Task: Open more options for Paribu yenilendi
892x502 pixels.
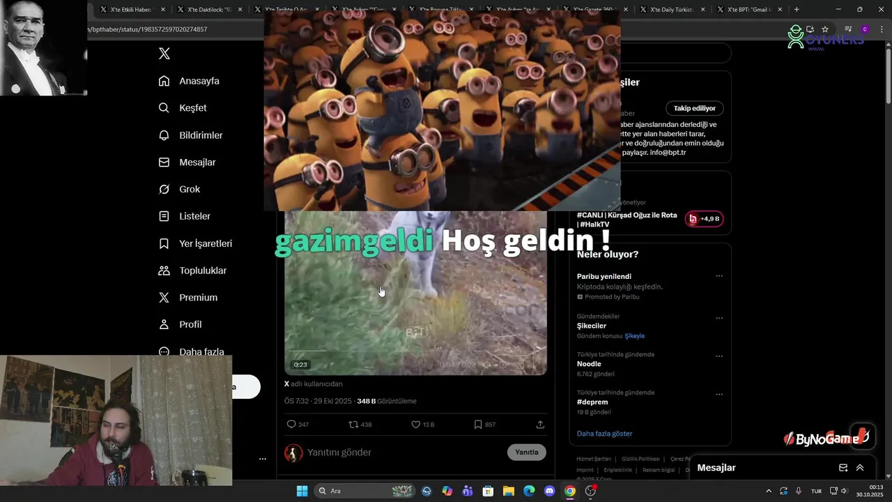Action: click(719, 276)
